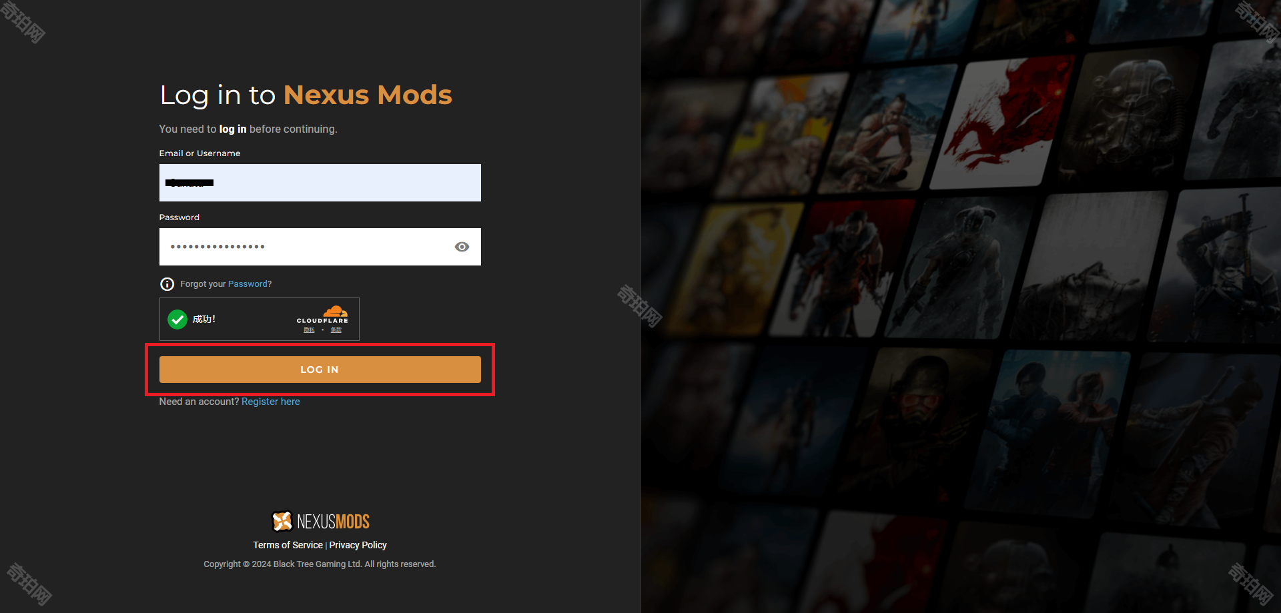
Task: Click the green Cloudflare success checkmark
Action: coord(177,320)
